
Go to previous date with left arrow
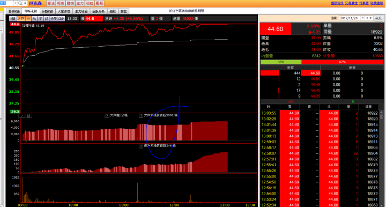[x=367, y=18]
